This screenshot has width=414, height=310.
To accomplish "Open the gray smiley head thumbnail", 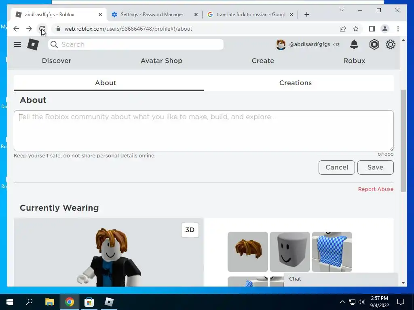I will coord(289,252).
